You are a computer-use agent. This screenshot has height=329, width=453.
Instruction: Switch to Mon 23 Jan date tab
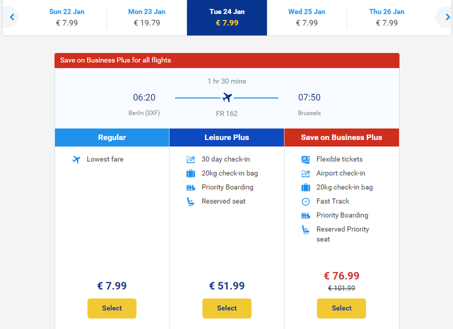tap(147, 17)
